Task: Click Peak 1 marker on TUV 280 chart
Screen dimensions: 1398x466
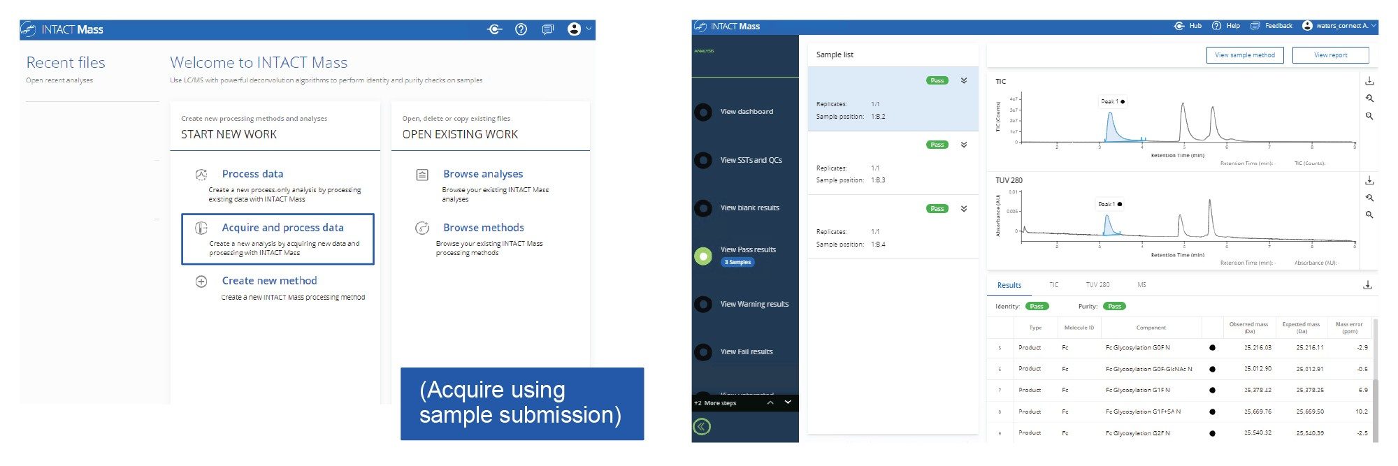Action: pos(1110,204)
